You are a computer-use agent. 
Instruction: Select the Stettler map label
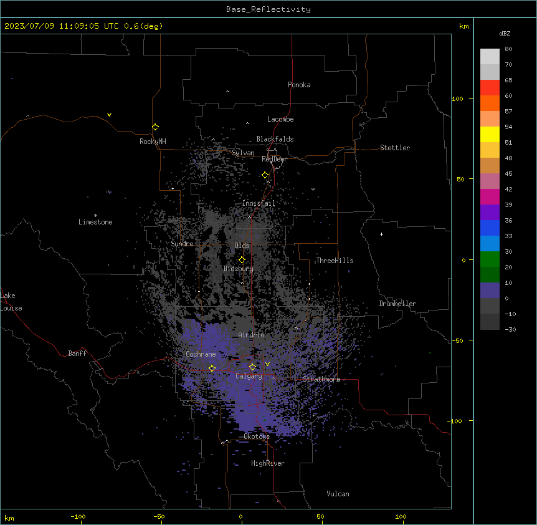click(x=394, y=148)
